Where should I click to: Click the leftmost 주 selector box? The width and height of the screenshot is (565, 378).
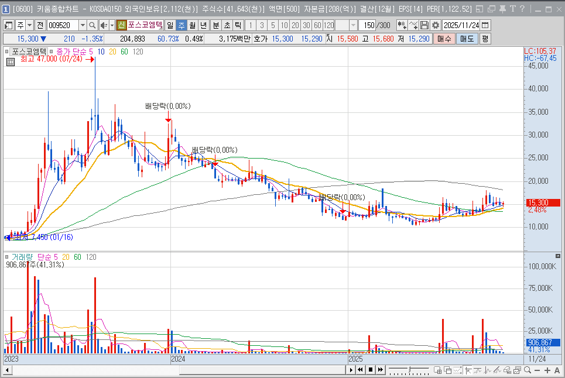tap(20, 25)
